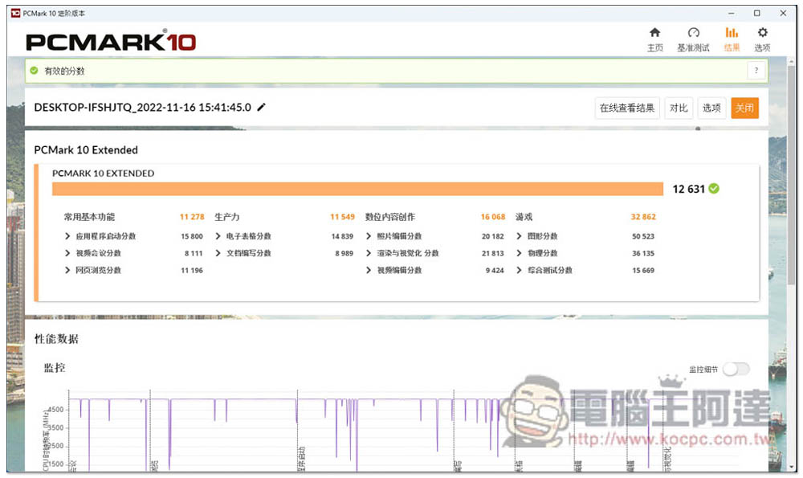Click the 物理分数 value 36 135
This screenshot has width=803, height=478.
(x=643, y=253)
